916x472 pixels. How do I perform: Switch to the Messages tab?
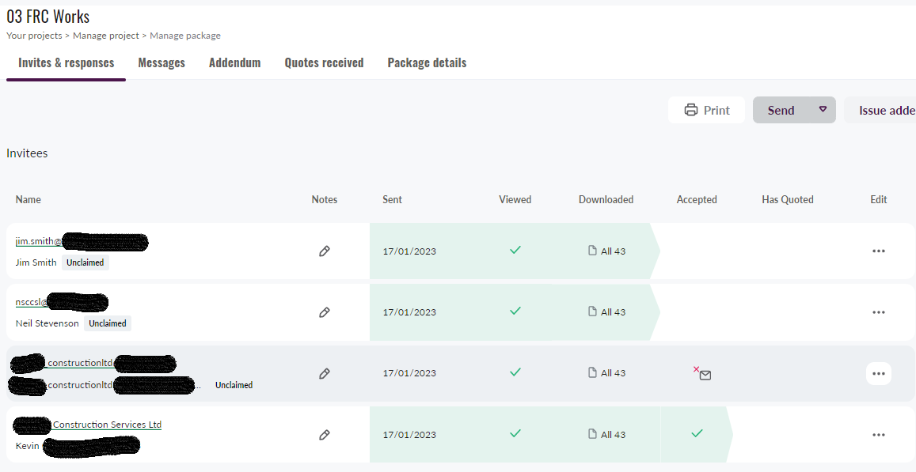[x=162, y=62]
